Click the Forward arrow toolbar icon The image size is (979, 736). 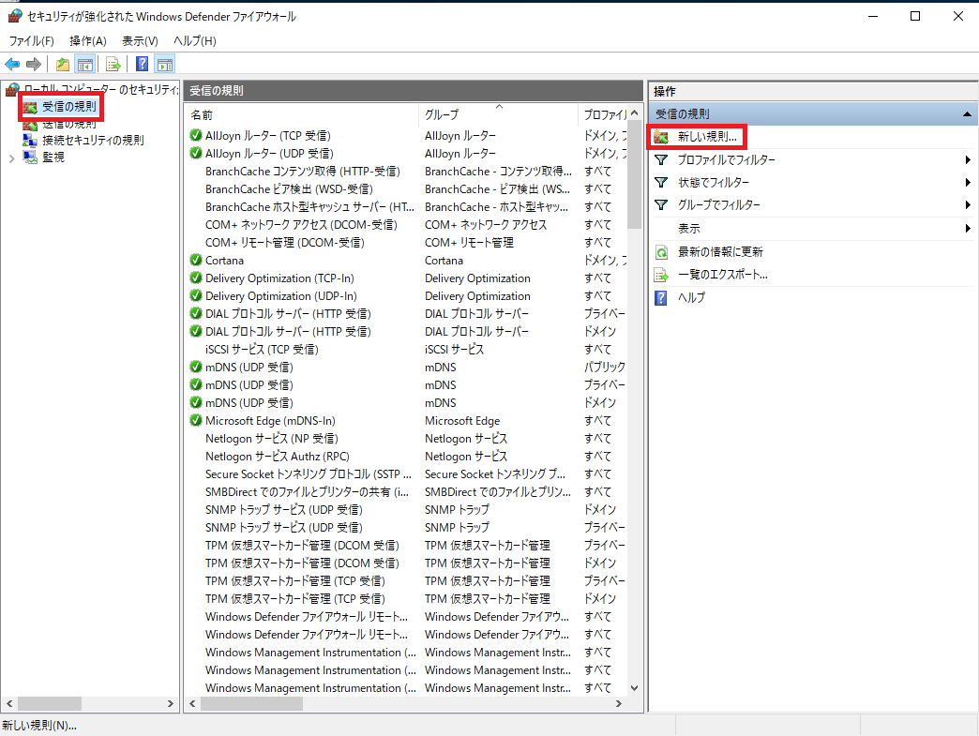coord(34,64)
